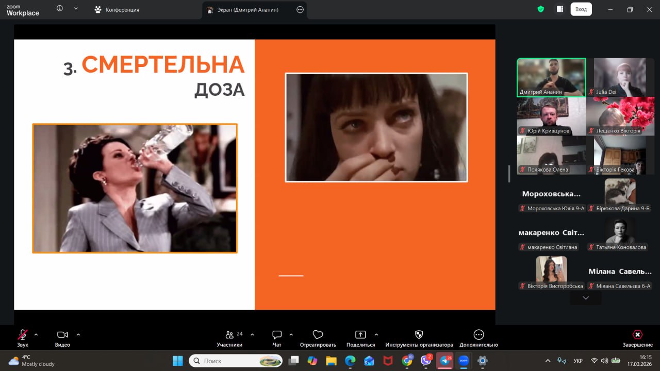Open the Chat (Чат) panel
This screenshot has height=371, width=660.
click(277, 335)
